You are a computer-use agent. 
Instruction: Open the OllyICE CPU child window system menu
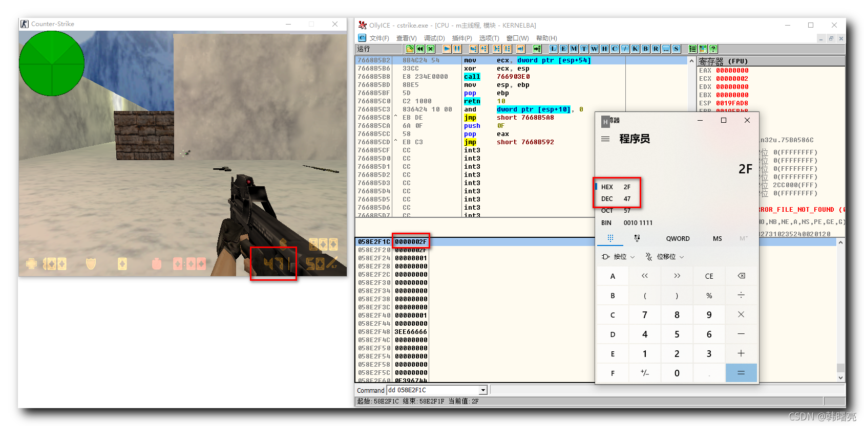click(x=362, y=38)
